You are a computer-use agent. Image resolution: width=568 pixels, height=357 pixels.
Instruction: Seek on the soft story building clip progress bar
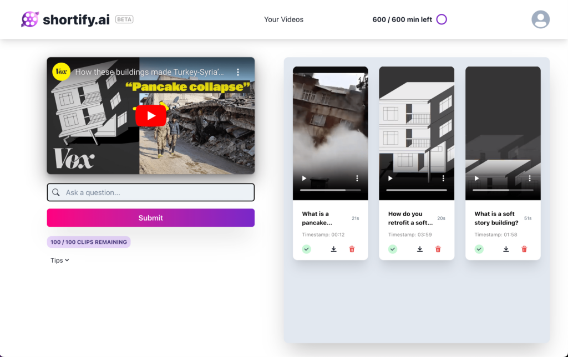pyautogui.click(x=503, y=190)
